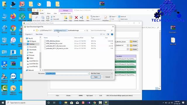Image resolution: width=187 pixels, height=105 pixels.
Task: Open Easy access dropdown in ribbon
Action: tap(96, 19)
